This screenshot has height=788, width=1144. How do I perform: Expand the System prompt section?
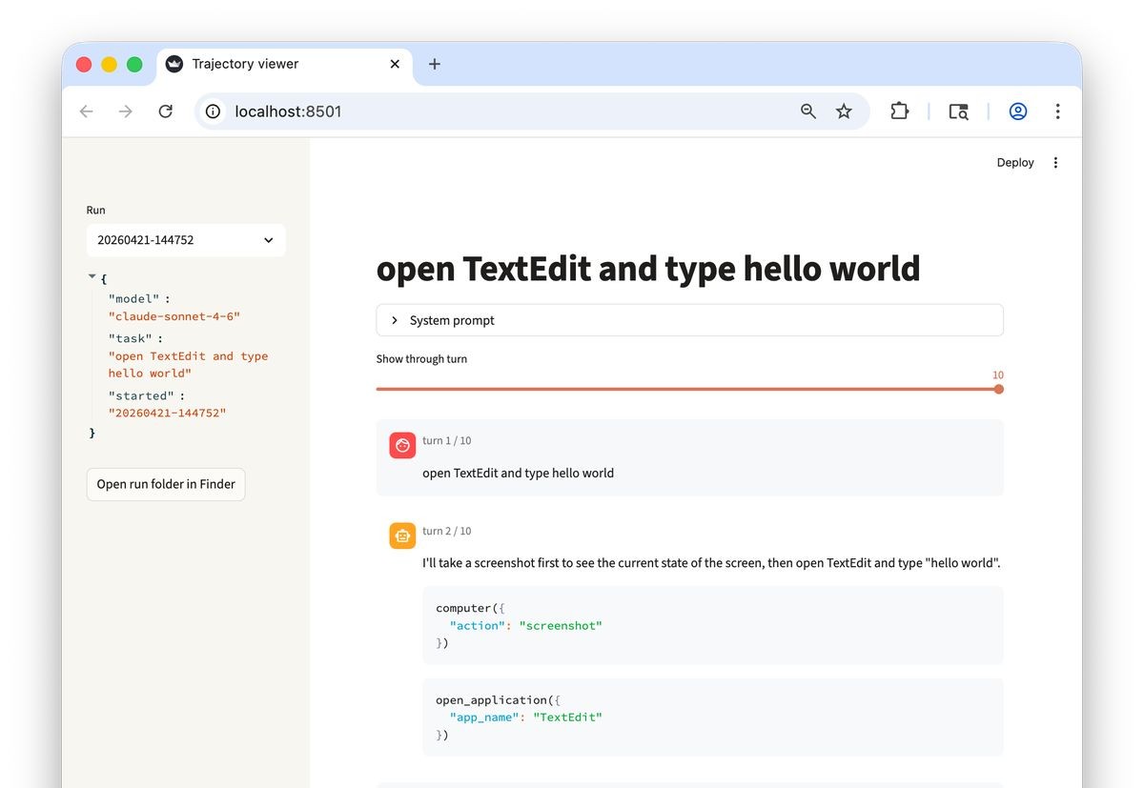[x=689, y=320]
